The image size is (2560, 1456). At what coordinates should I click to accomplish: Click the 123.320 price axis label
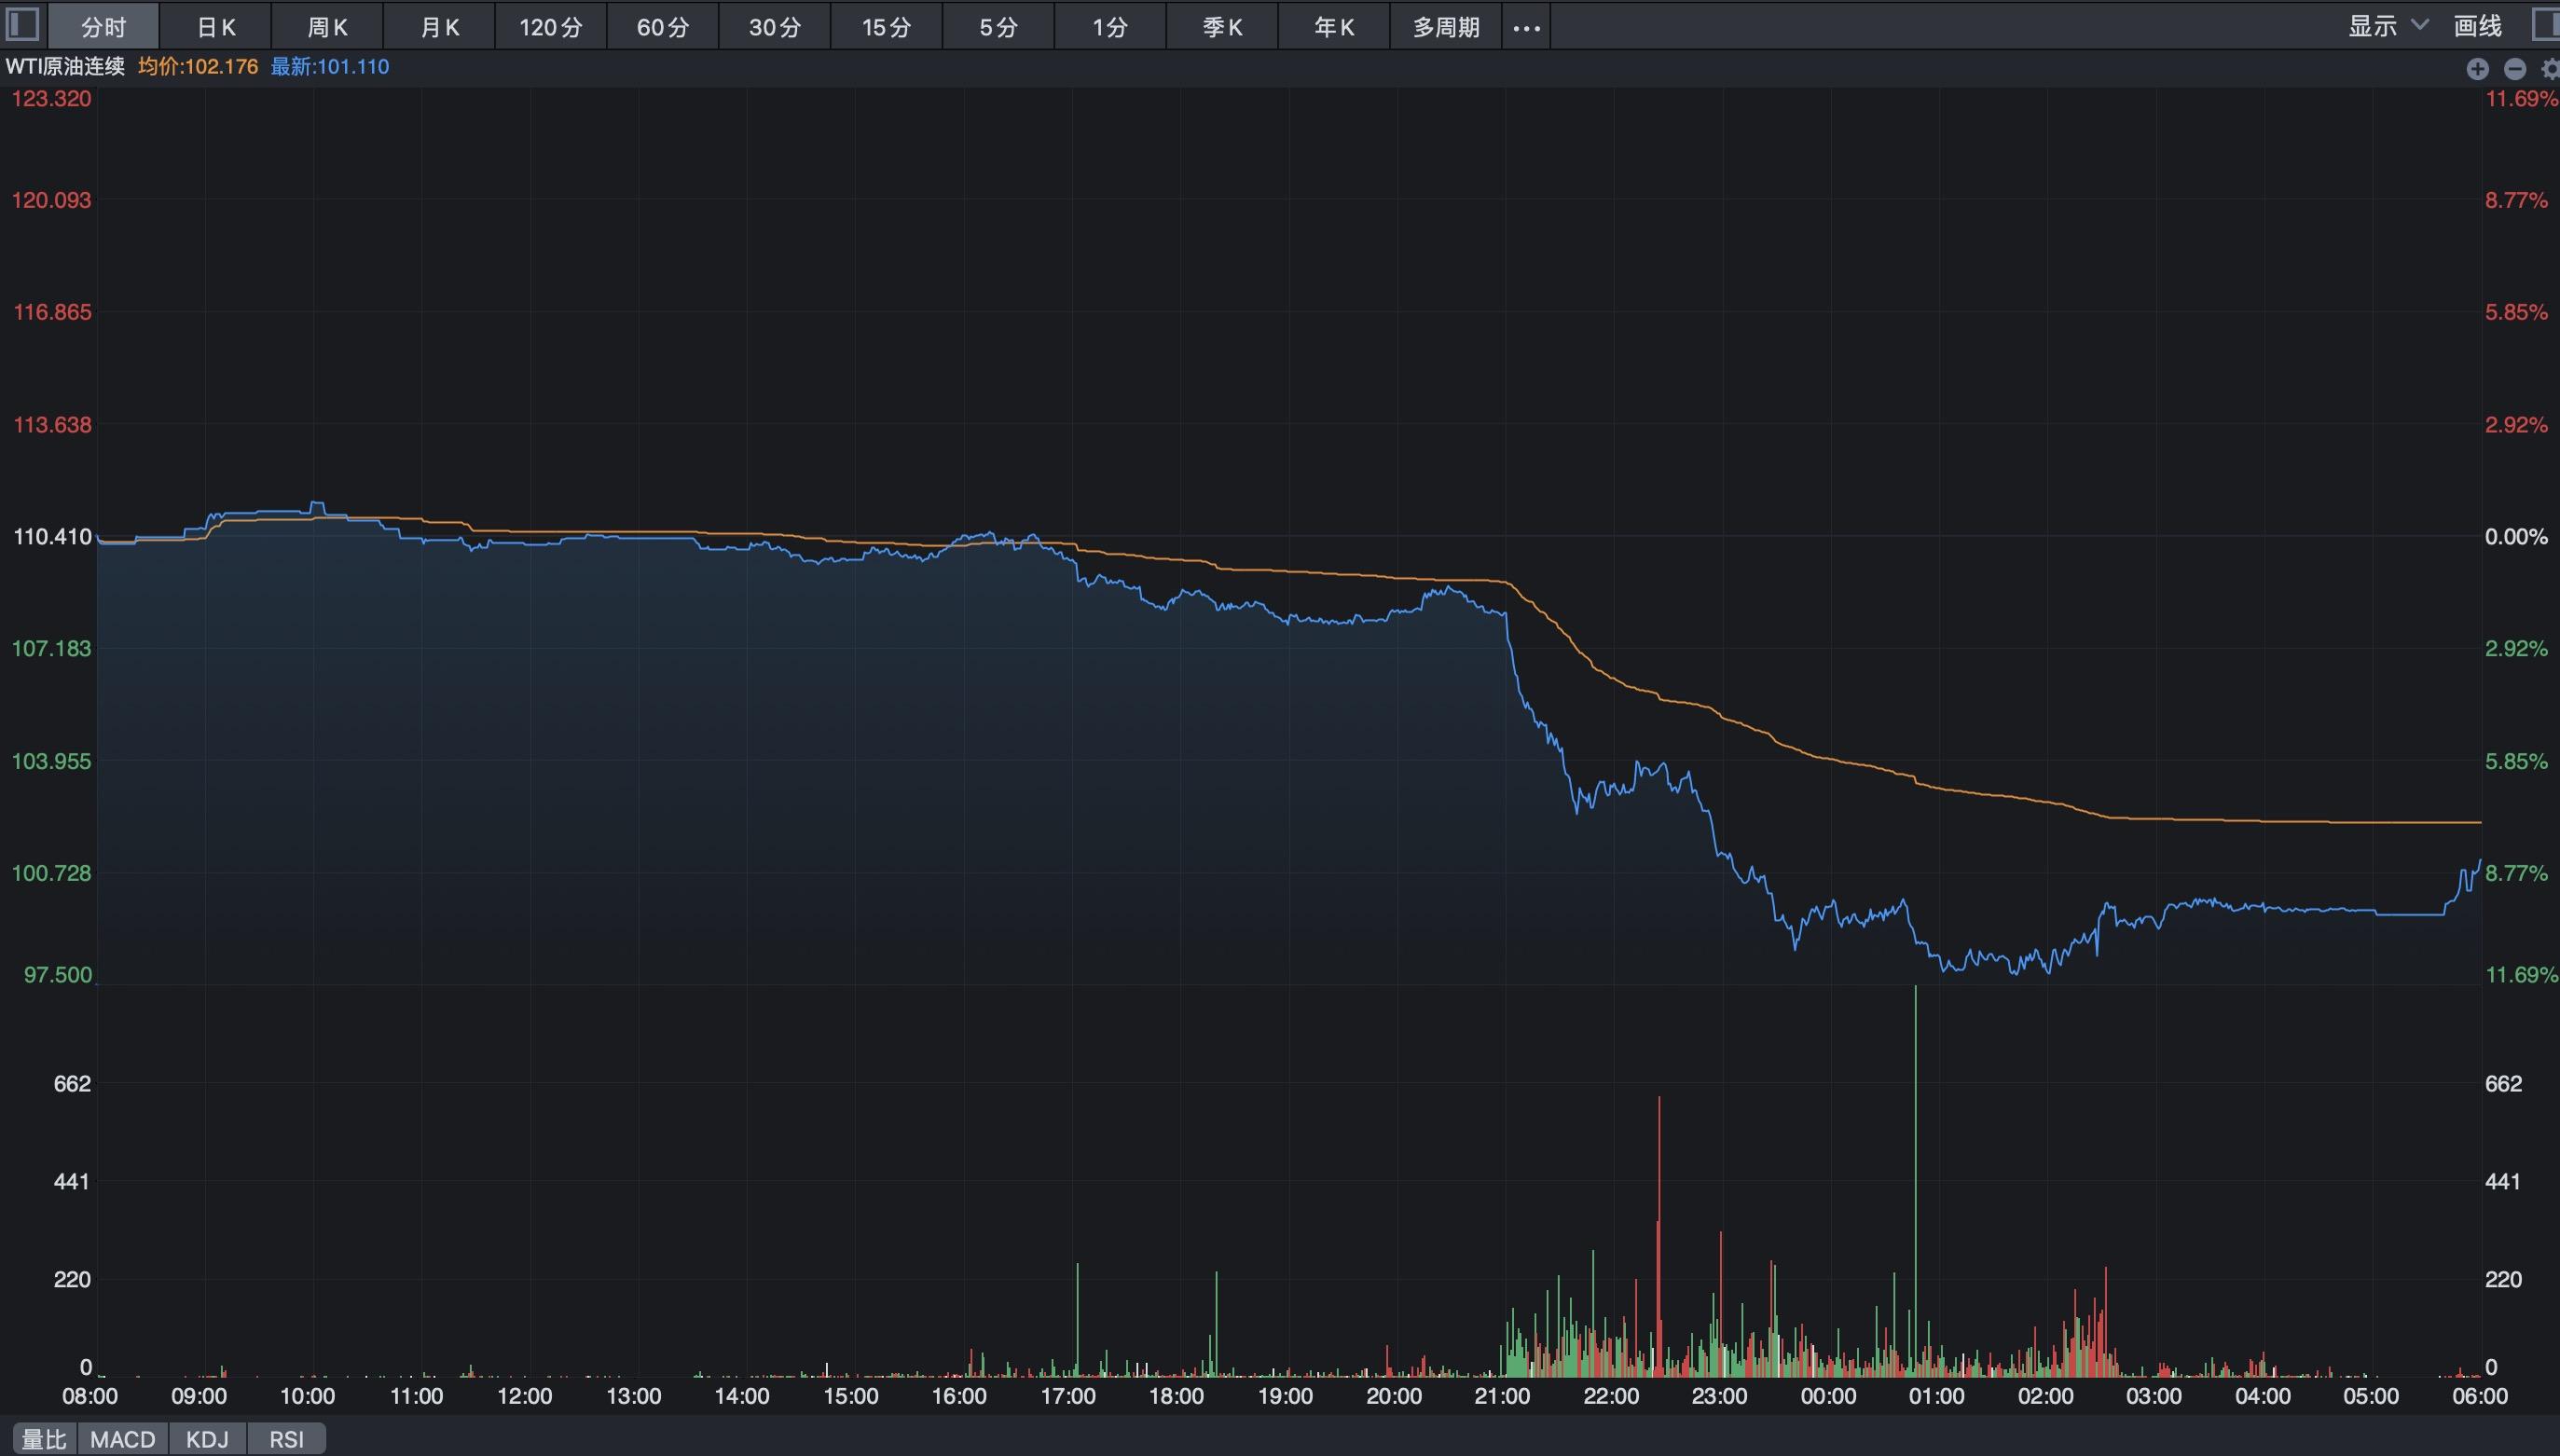click(x=51, y=98)
